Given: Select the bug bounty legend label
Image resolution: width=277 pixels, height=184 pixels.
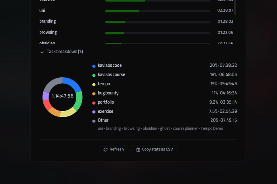Looking at the screenshot, I should [x=108, y=93].
